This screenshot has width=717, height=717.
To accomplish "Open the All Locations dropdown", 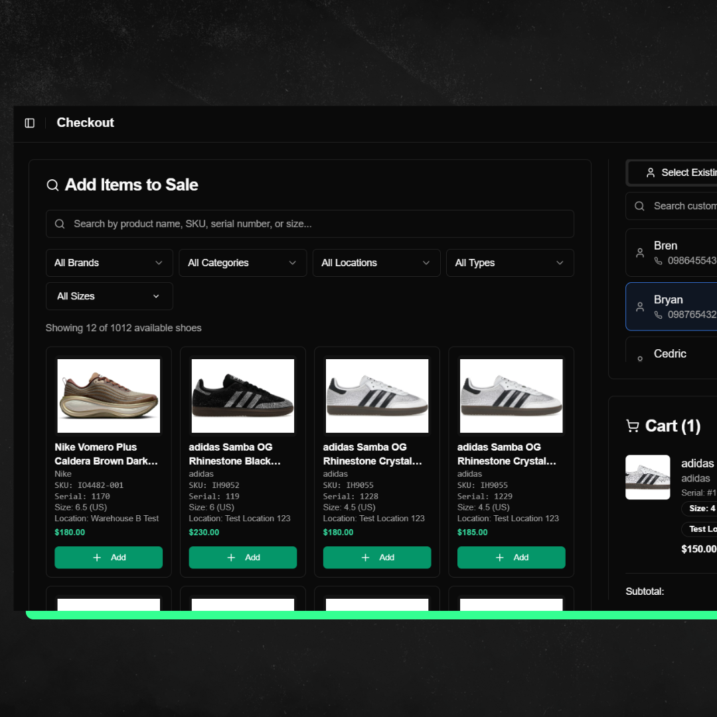I will 376,263.
